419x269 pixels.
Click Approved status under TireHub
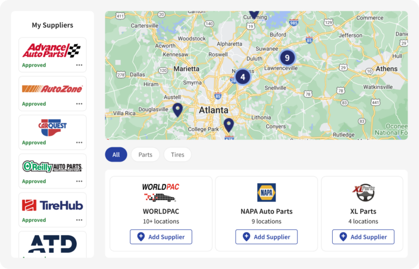pyautogui.click(x=34, y=220)
